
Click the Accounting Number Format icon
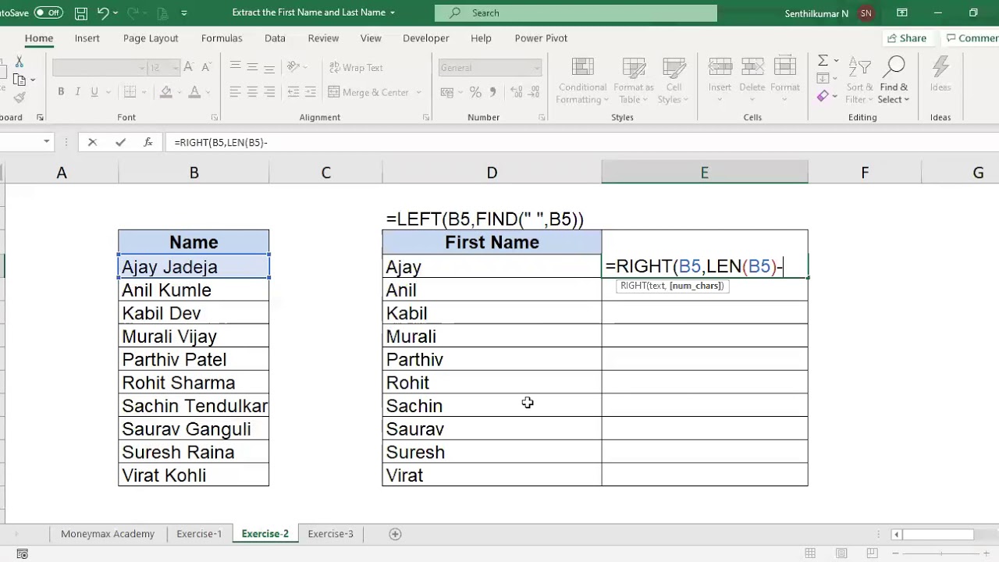click(447, 92)
